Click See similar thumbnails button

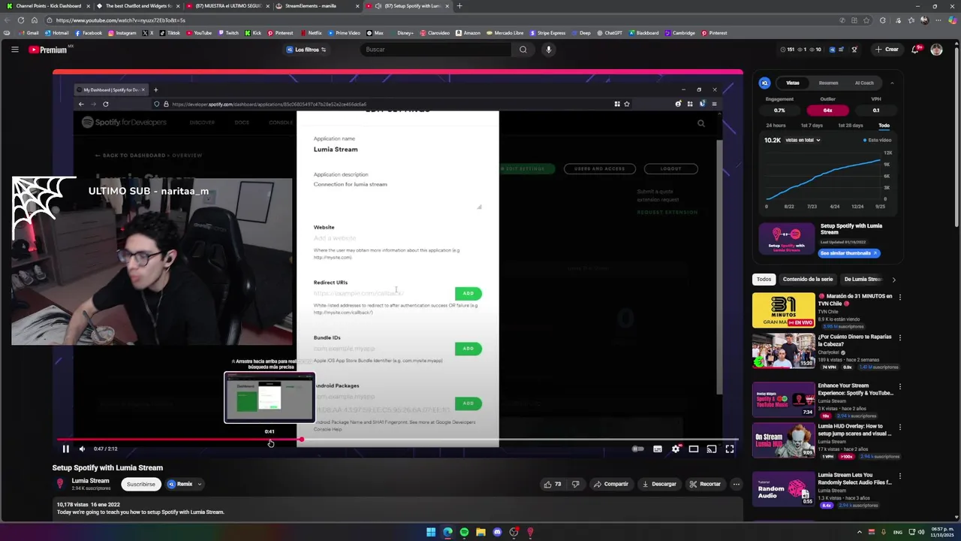click(849, 253)
